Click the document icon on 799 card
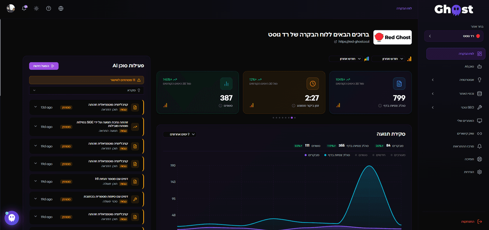Screen dimensions: 489x230 pos(399,83)
